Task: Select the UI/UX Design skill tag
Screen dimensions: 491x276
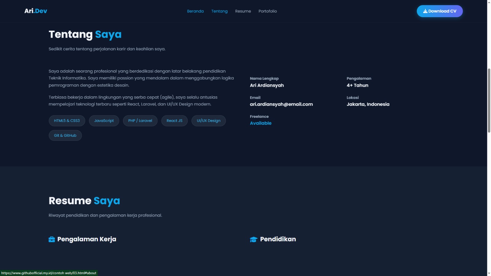Action: pos(208,121)
